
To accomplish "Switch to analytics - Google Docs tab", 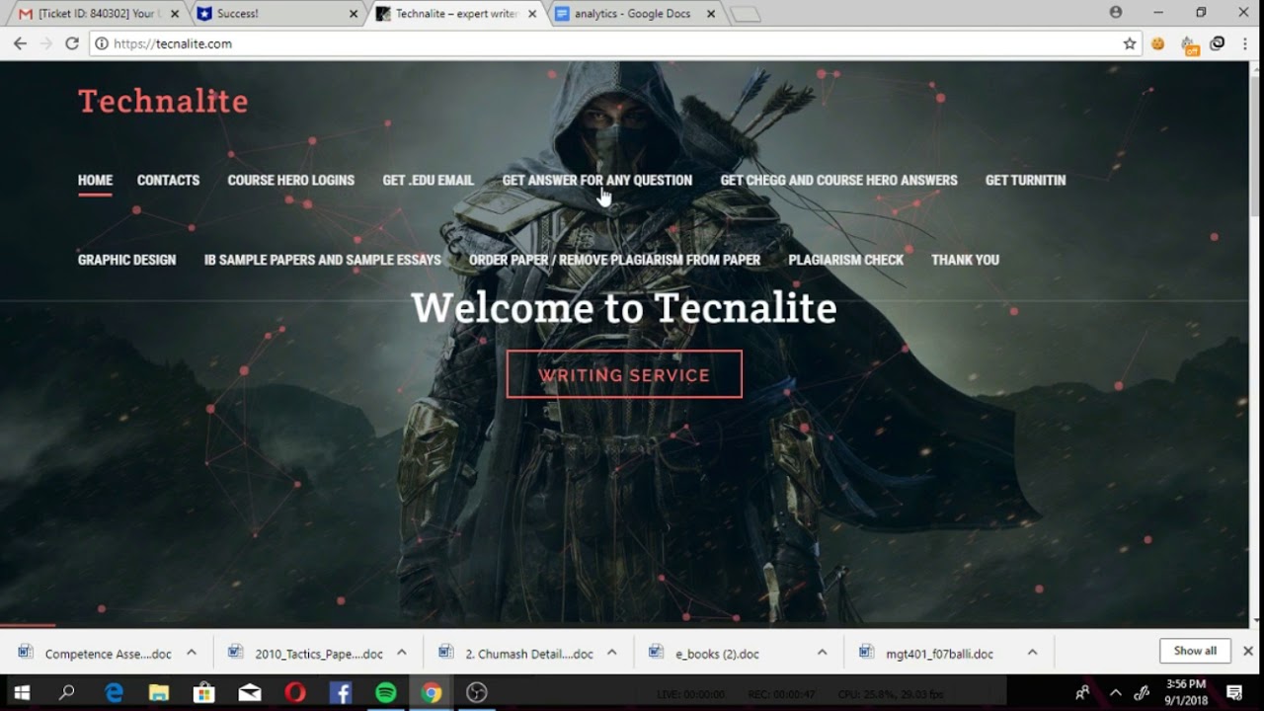I will pyautogui.click(x=633, y=14).
